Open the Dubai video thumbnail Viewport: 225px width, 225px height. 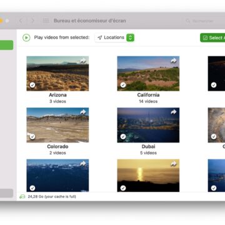point(148,125)
